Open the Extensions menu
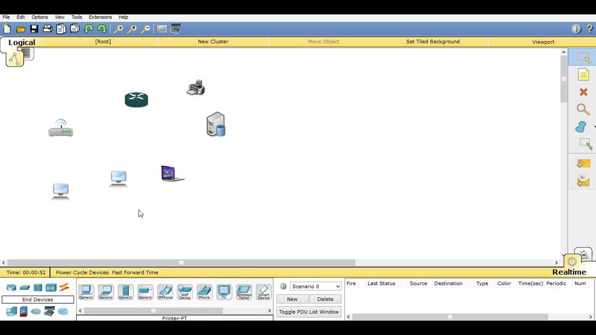 point(100,17)
